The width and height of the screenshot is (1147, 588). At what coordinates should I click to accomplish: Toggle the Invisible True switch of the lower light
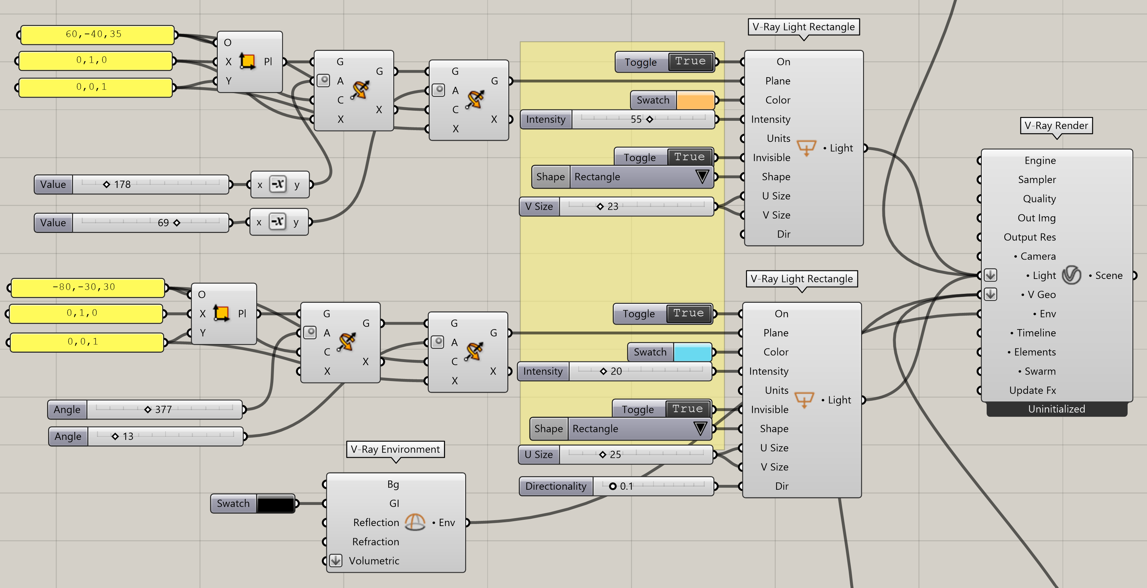[x=688, y=409]
